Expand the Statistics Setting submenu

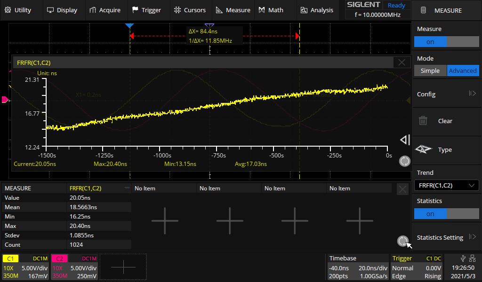tap(446, 237)
